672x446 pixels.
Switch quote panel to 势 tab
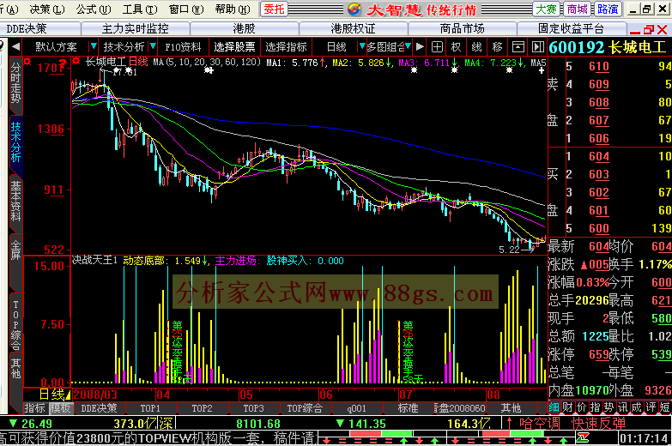[609, 407]
